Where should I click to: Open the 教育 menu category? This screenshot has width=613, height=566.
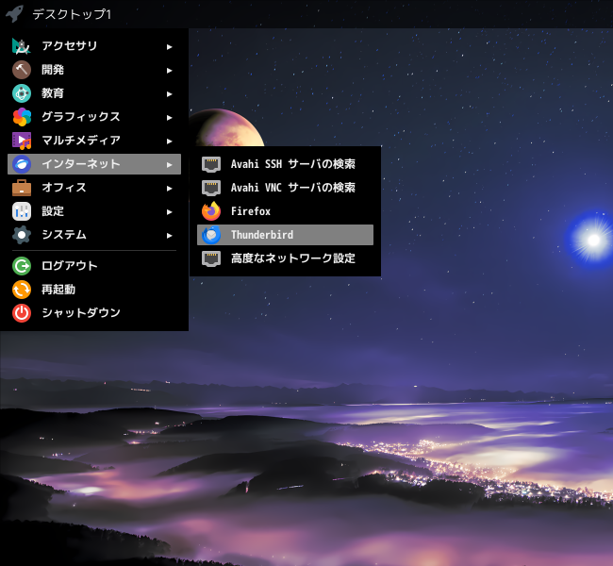tap(94, 93)
